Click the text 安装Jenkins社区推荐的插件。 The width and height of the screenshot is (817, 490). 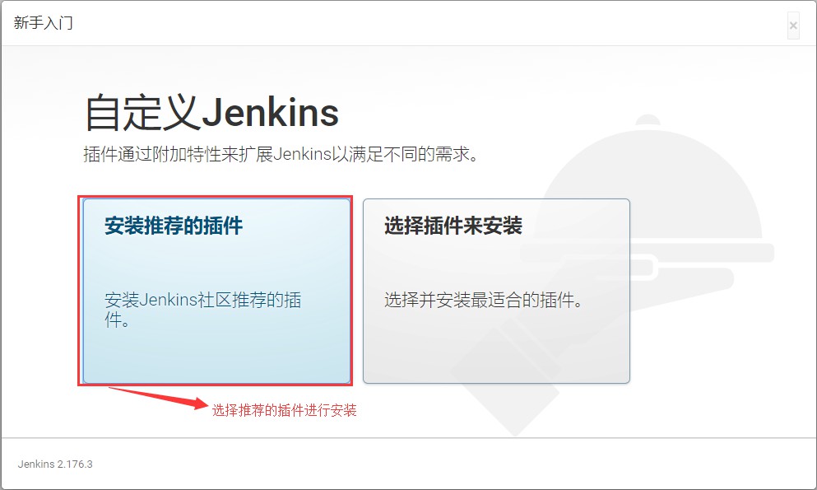202,310
